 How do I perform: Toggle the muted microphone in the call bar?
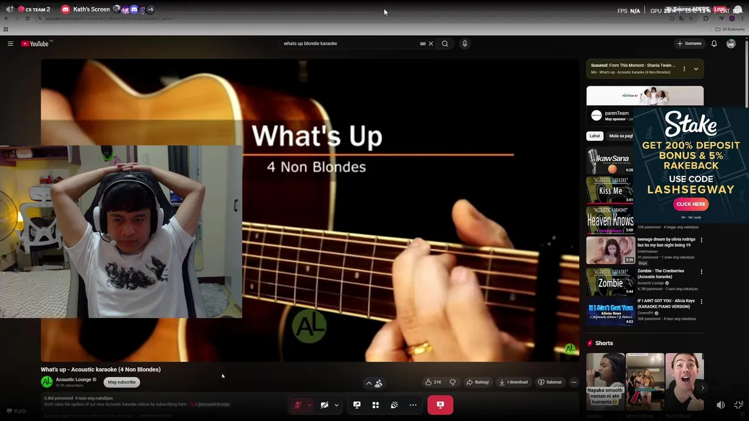pos(297,405)
